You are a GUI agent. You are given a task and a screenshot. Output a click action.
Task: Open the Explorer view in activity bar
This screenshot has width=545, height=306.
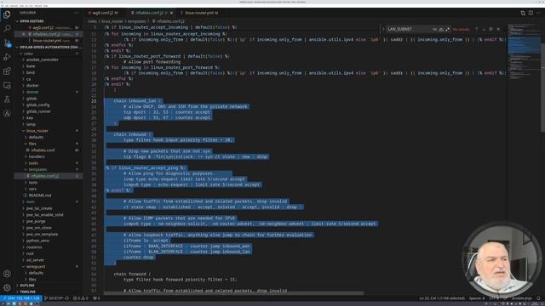[x=7, y=14]
